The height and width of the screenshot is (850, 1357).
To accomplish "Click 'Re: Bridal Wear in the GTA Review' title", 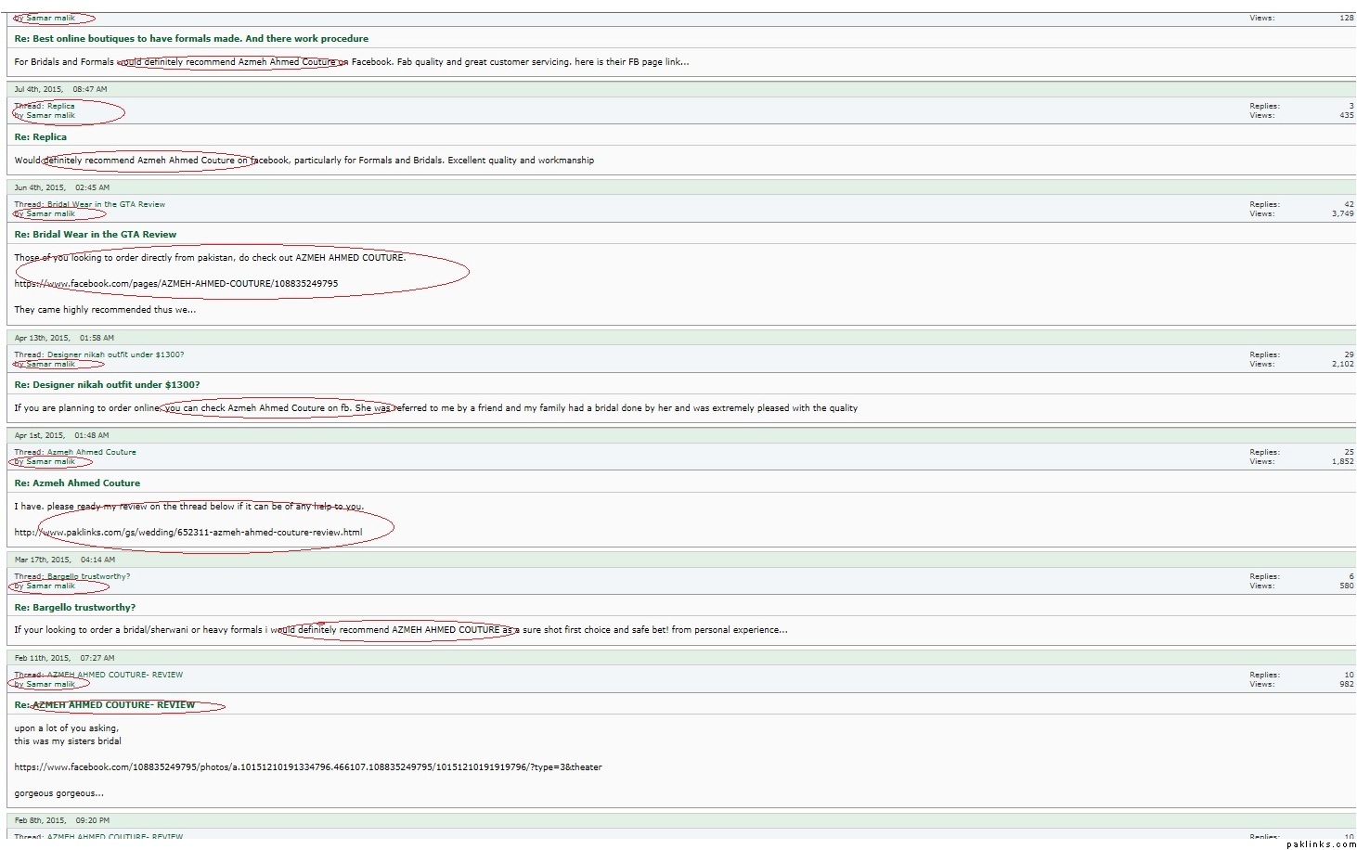I will coord(96,235).
